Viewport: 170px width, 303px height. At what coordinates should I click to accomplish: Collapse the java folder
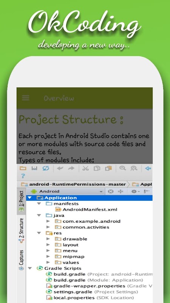click(x=39, y=215)
